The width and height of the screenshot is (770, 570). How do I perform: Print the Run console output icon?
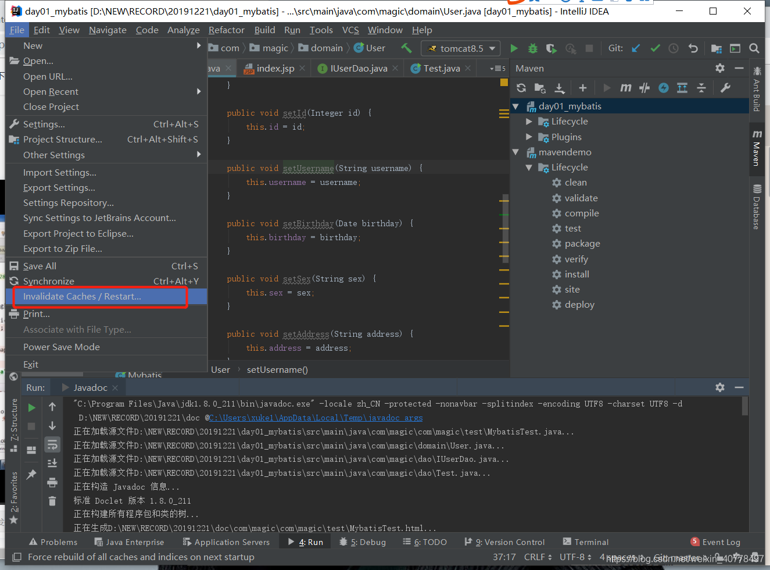(x=52, y=482)
